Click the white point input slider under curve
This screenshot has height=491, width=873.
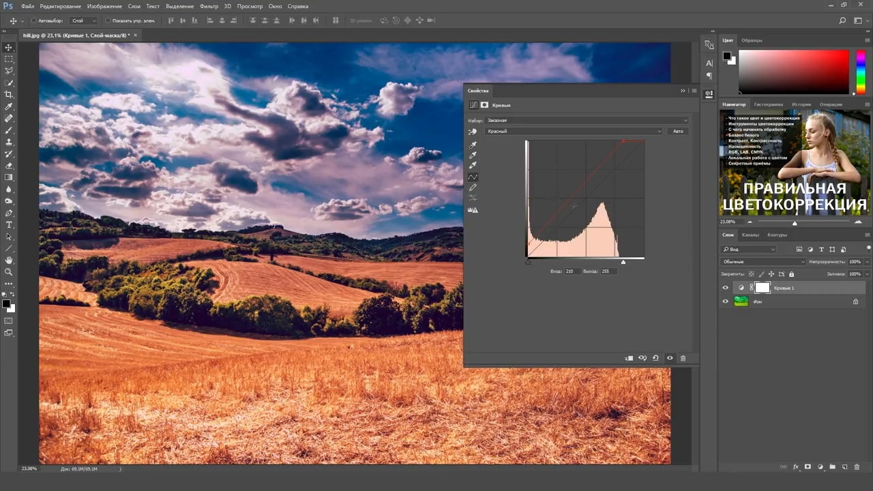tap(623, 262)
